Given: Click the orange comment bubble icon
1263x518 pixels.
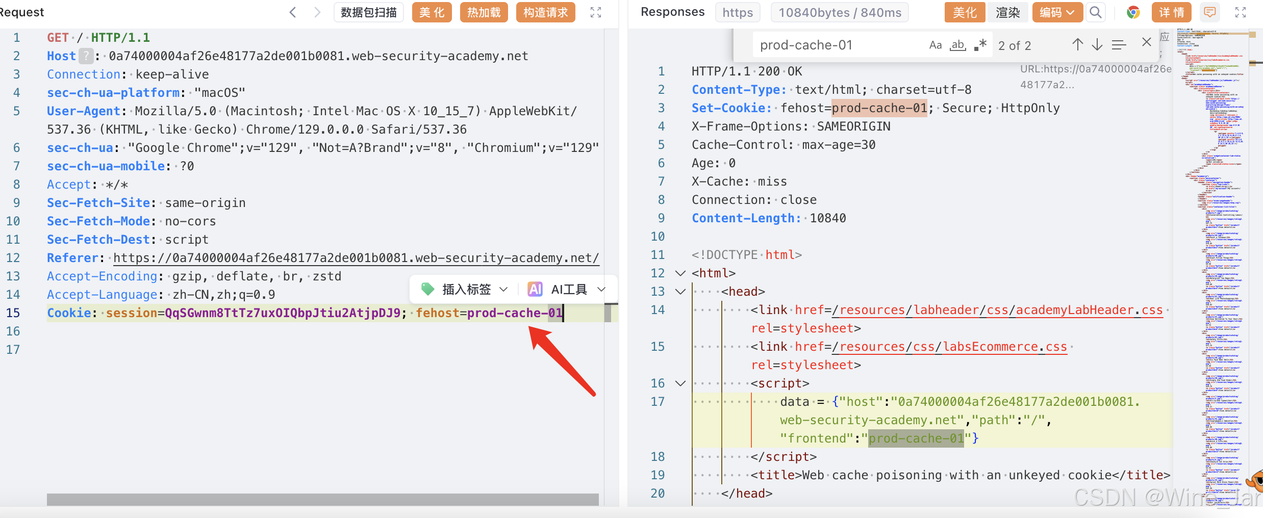Looking at the screenshot, I should (1209, 12).
